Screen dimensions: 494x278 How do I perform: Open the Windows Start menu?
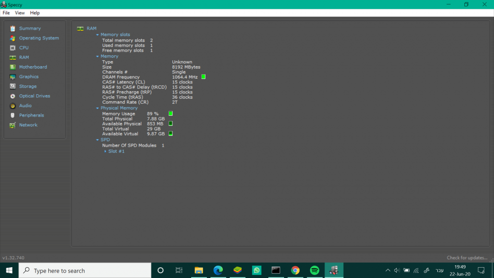[x=9, y=270]
